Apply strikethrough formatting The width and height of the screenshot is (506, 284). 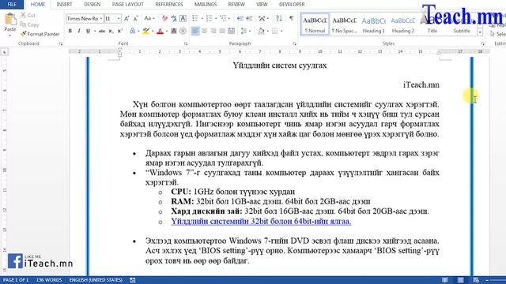(x=102, y=32)
